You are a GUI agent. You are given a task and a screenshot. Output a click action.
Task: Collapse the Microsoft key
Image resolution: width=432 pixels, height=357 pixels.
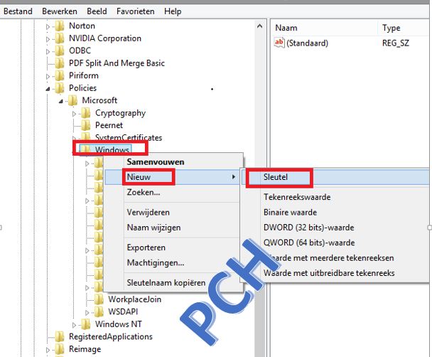[61, 101]
